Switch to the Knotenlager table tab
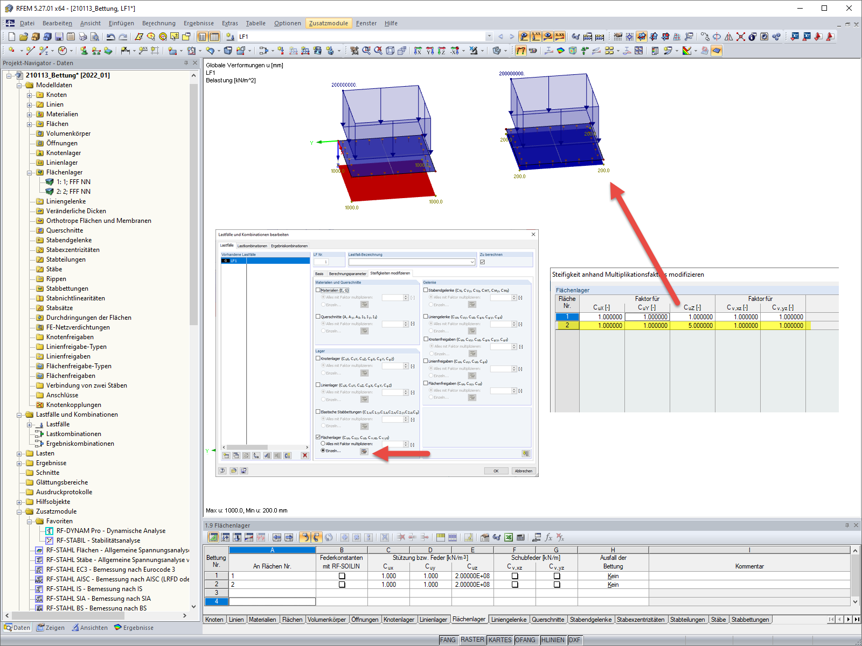Screen dimensions: 862x646 [x=399, y=620]
